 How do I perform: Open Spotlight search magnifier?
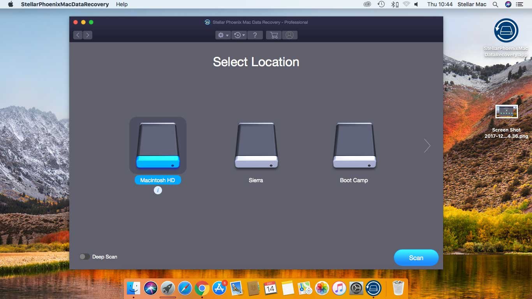(x=495, y=4)
